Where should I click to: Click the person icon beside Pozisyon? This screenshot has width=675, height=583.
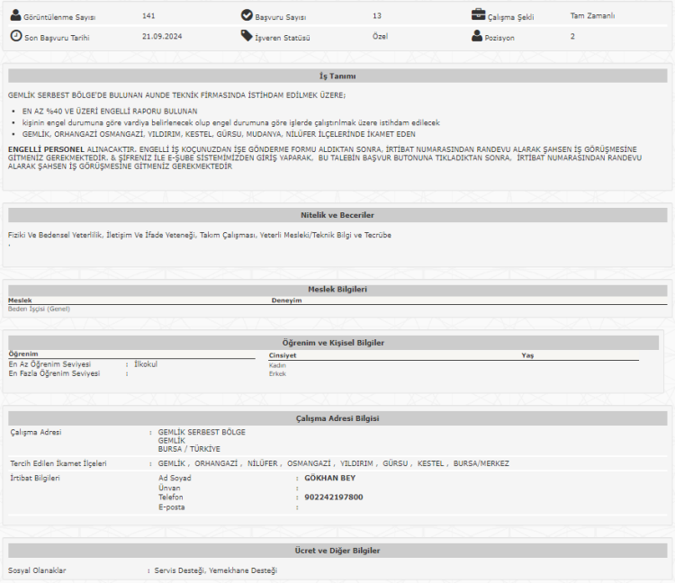point(478,37)
